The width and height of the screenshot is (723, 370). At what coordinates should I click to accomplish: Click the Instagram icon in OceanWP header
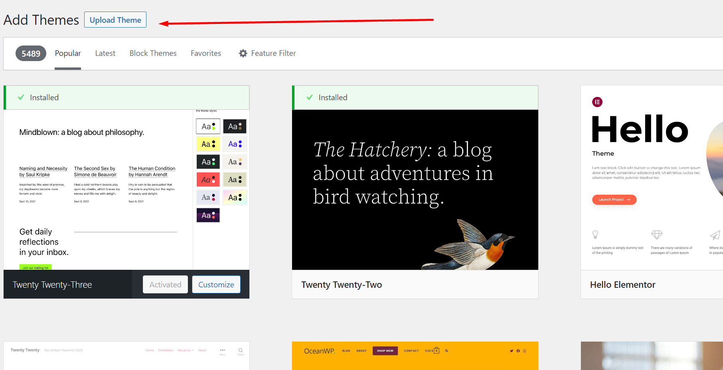click(x=524, y=351)
